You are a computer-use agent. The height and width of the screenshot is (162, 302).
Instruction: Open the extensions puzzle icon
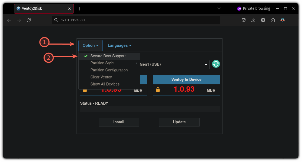(273, 20)
